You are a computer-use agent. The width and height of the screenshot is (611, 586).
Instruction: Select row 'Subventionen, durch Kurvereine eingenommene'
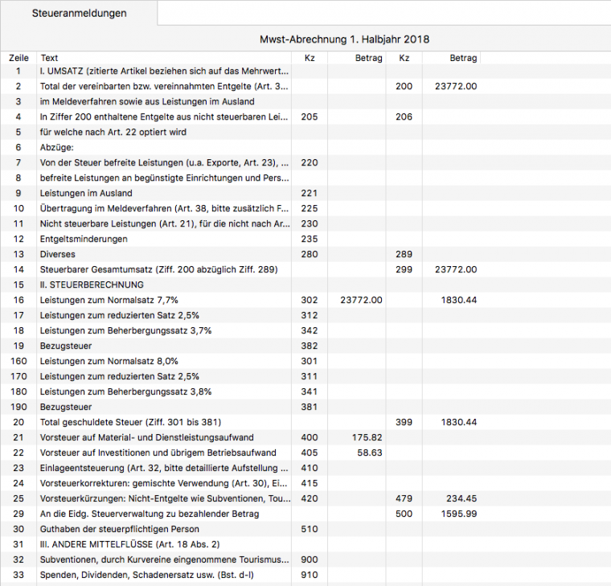pyautogui.click(x=305, y=560)
